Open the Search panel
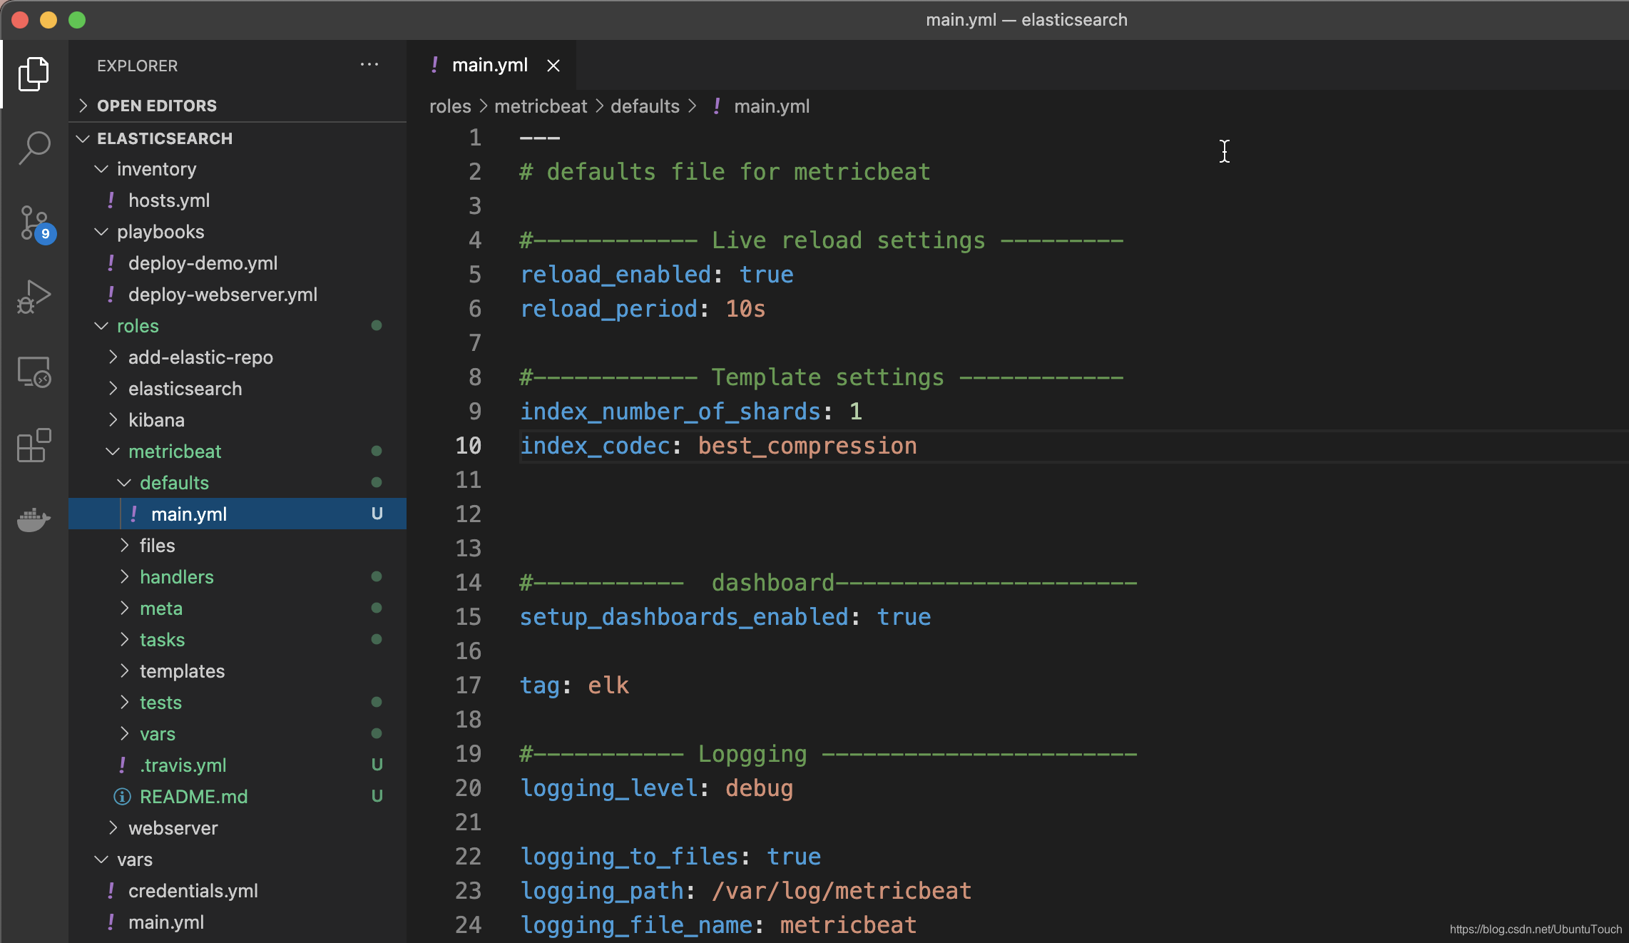This screenshot has width=1629, height=943. pos(34,148)
